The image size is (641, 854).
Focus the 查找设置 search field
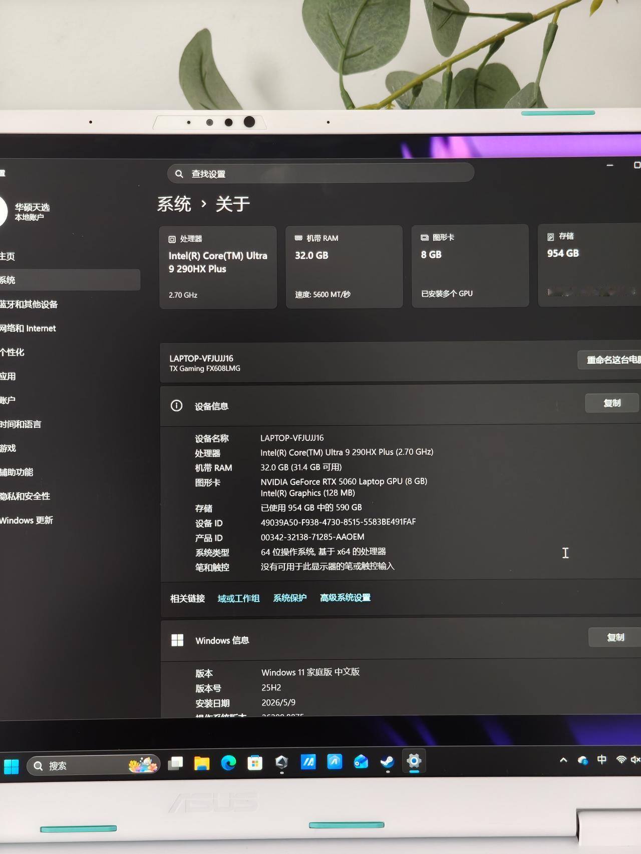coord(320,173)
